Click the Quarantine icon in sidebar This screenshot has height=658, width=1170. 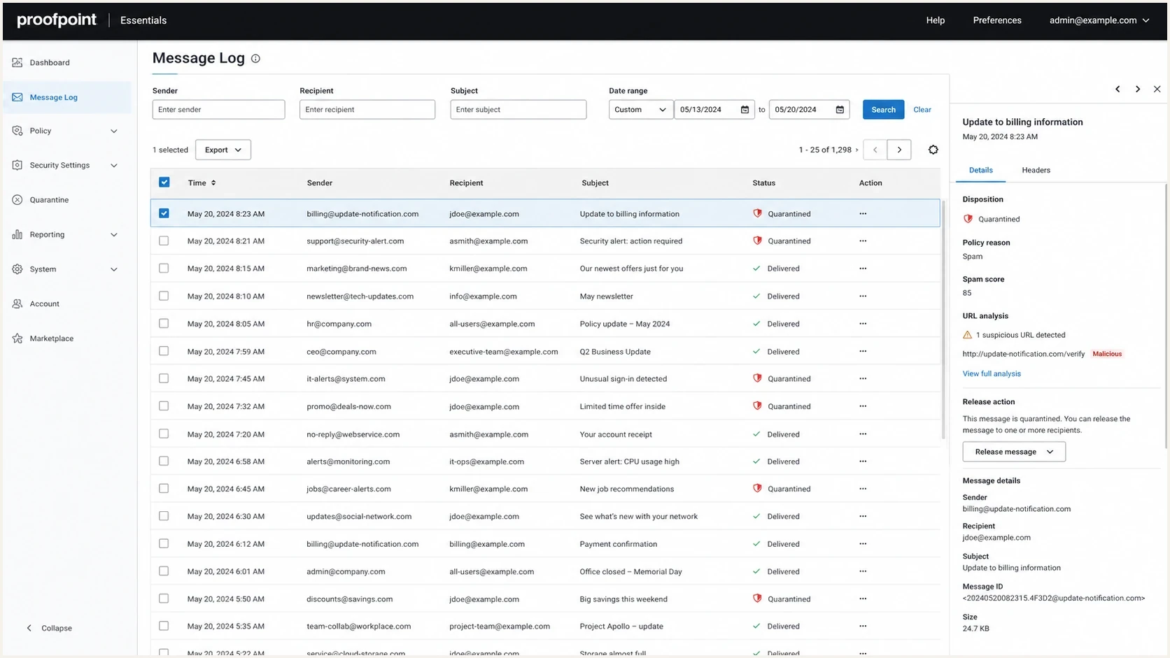point(17,200)
